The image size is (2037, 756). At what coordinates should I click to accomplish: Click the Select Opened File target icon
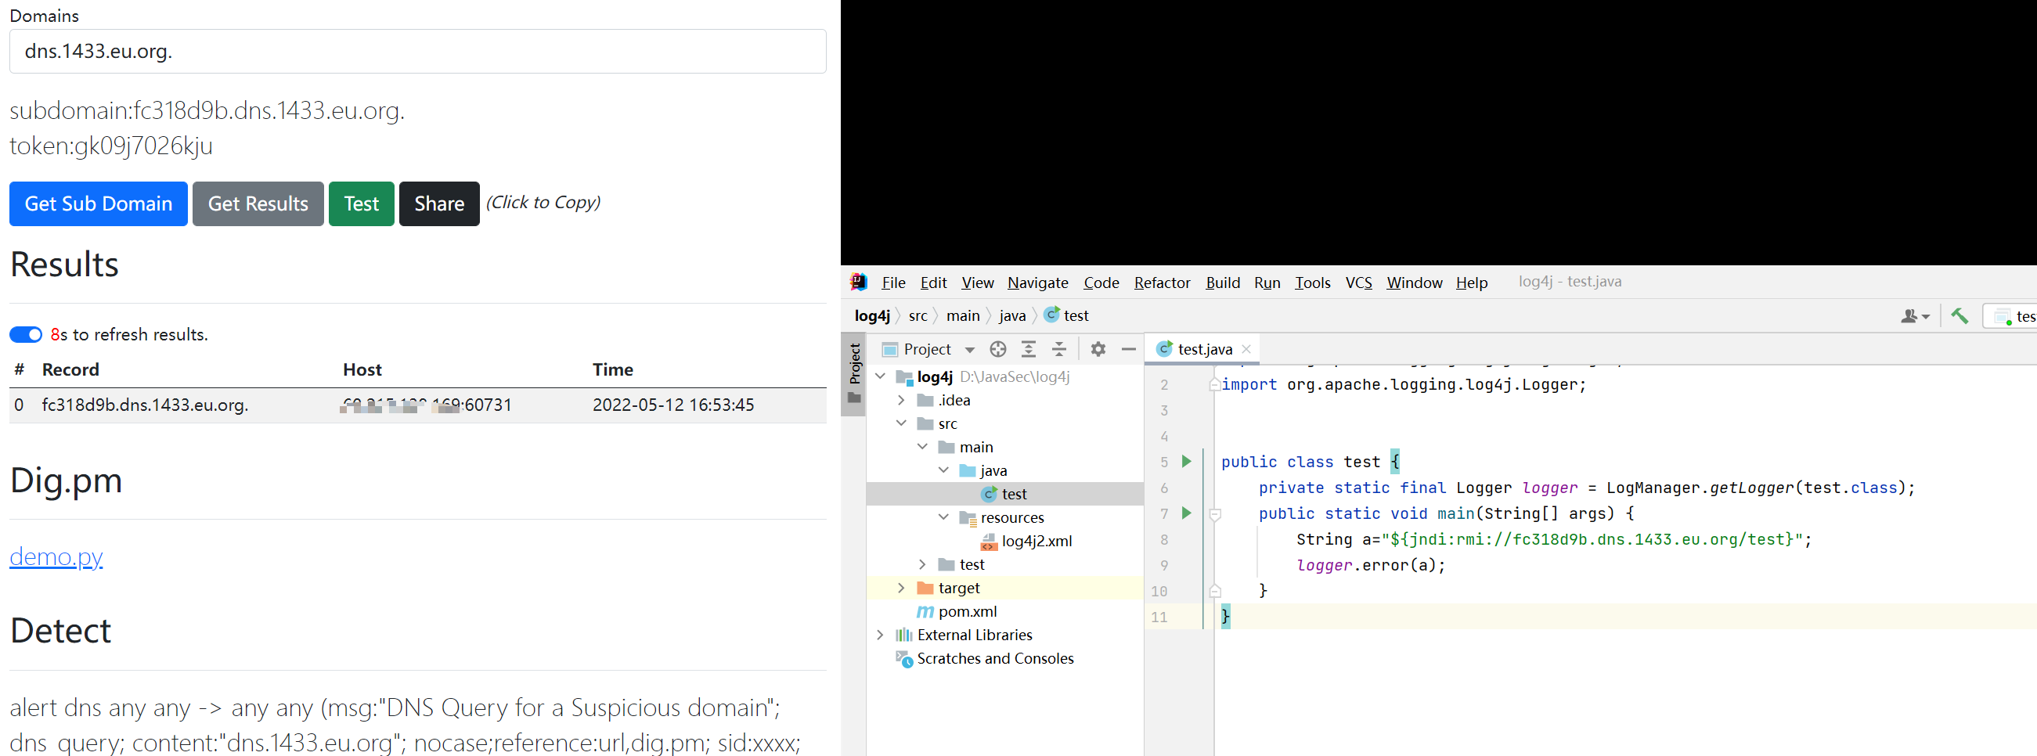998,349
